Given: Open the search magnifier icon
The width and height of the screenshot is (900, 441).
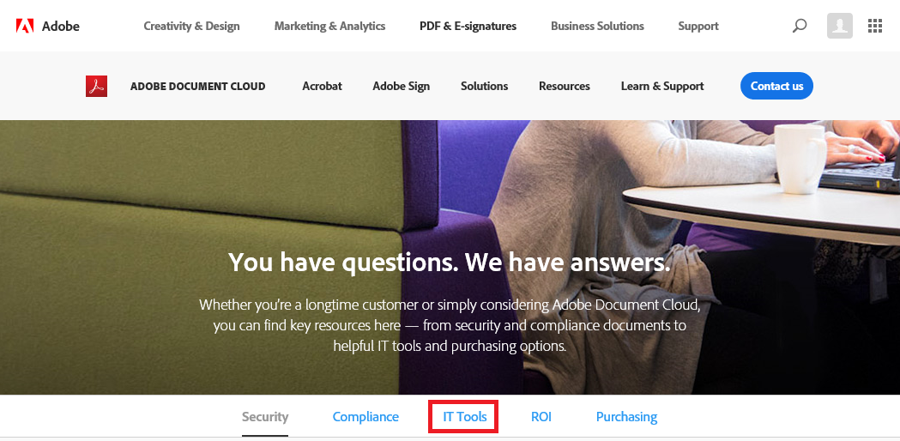Looking at the screenshot, I should (800, 26).
